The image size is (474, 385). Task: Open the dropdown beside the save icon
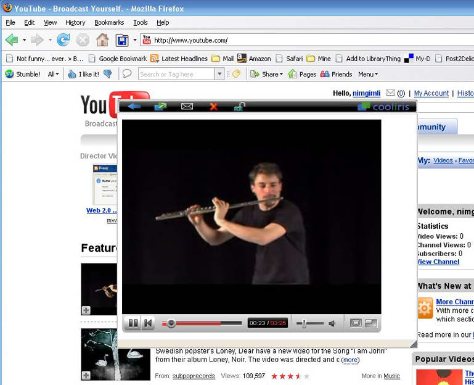click(x=135, y=40)
